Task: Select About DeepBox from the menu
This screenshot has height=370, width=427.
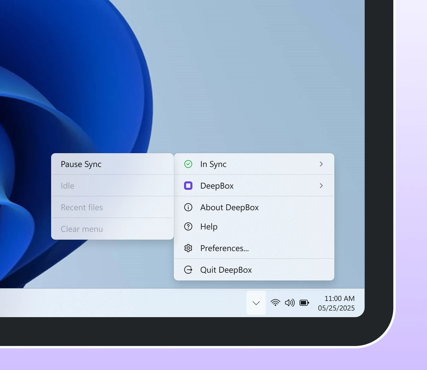Action: coord(254,207)
